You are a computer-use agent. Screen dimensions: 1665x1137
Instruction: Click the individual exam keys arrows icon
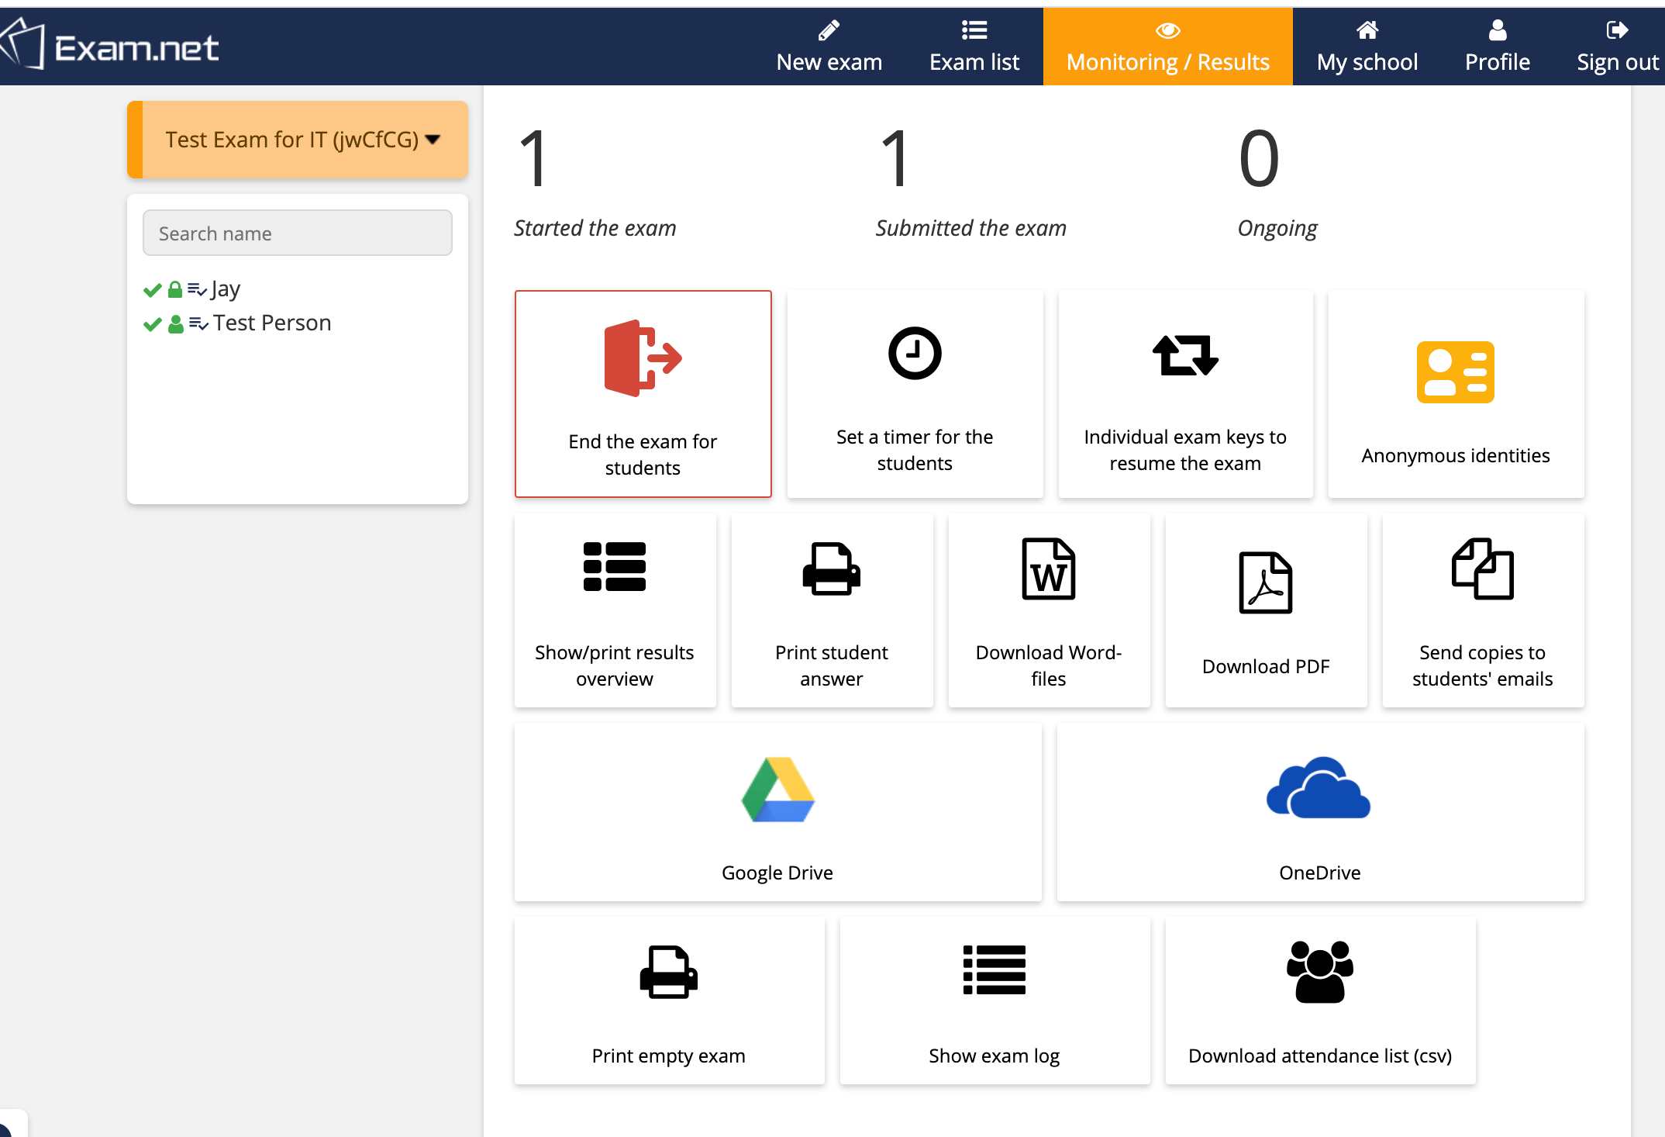pos(1185,355)
